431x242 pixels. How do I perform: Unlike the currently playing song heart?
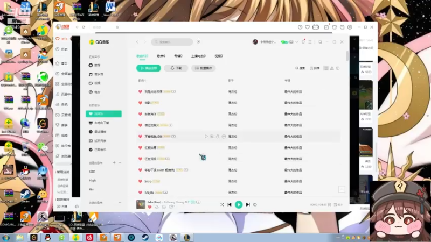click(150, 207)
